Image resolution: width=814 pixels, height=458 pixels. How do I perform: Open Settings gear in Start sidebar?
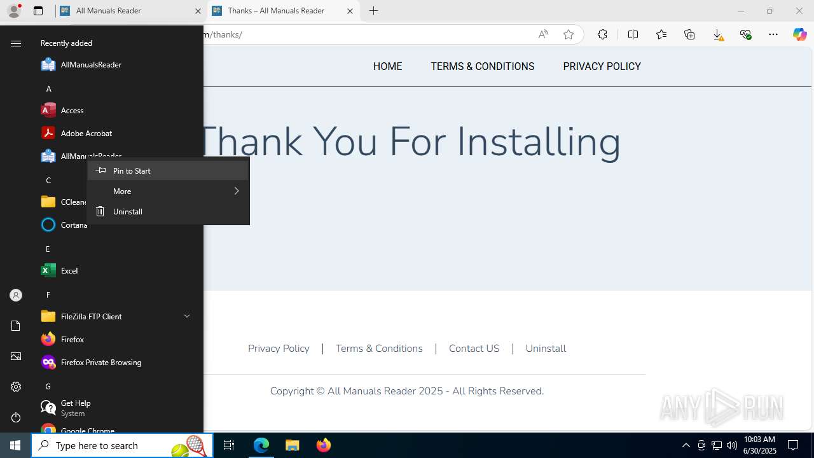pyautogui.click(x=16, y=387)
